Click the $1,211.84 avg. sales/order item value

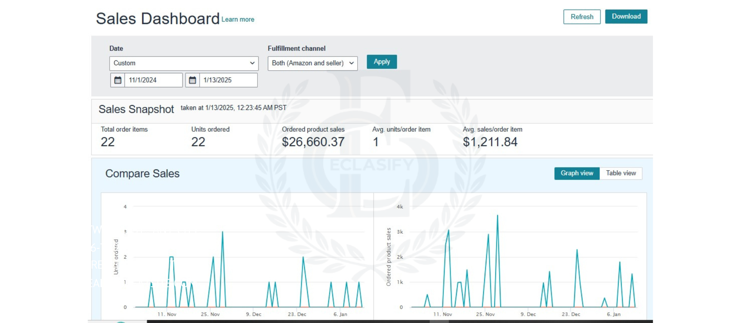click(490, 142)
